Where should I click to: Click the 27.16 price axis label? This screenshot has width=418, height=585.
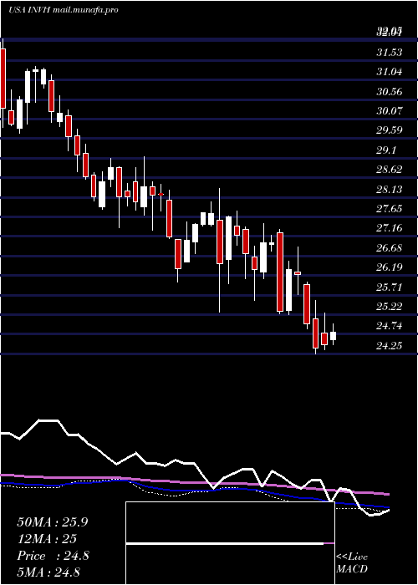point(390,227)
